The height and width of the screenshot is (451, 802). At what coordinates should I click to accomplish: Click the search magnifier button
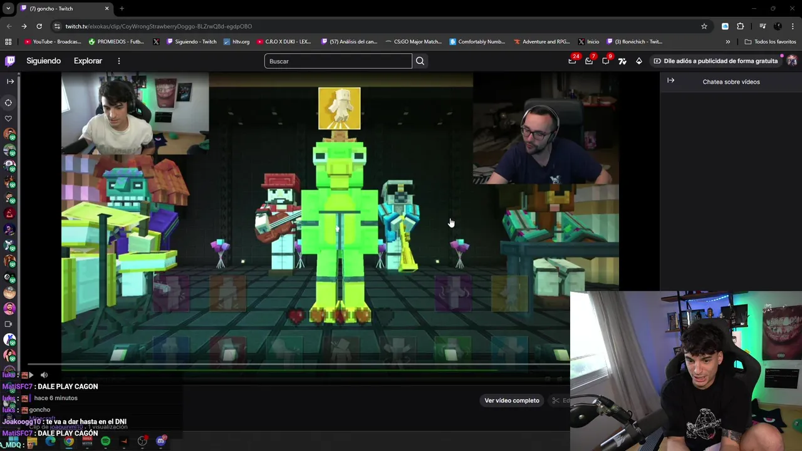420,61
